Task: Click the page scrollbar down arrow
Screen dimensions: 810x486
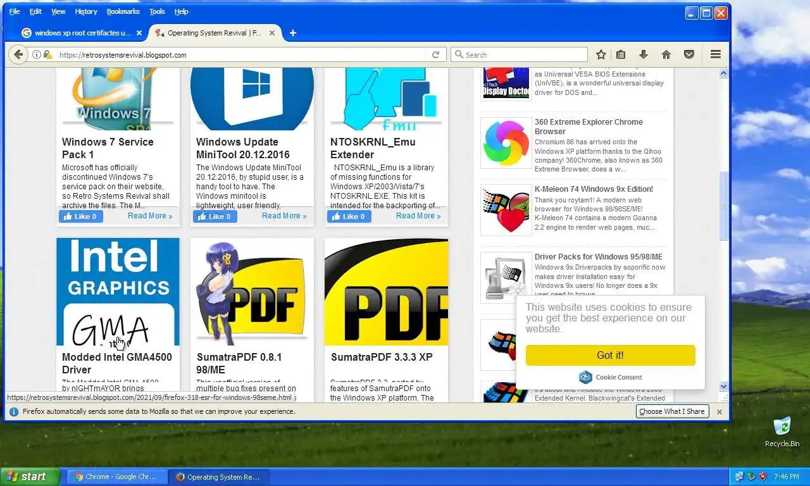Action: point(724,386)
